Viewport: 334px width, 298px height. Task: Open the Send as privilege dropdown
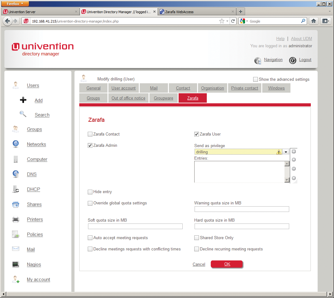tap(285, 151)
